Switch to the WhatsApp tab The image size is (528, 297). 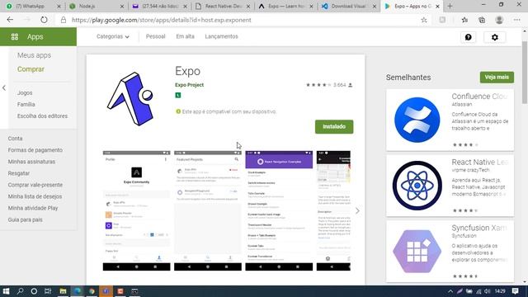click(x=32, y=6)
